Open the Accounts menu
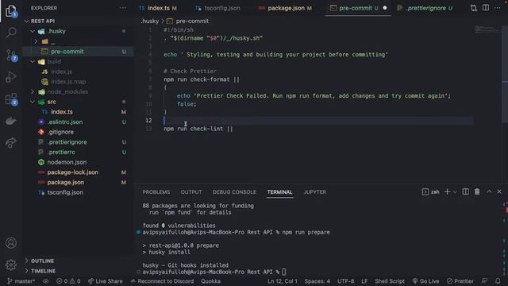Viewport: 508px width, 286px height. (11, 243)
